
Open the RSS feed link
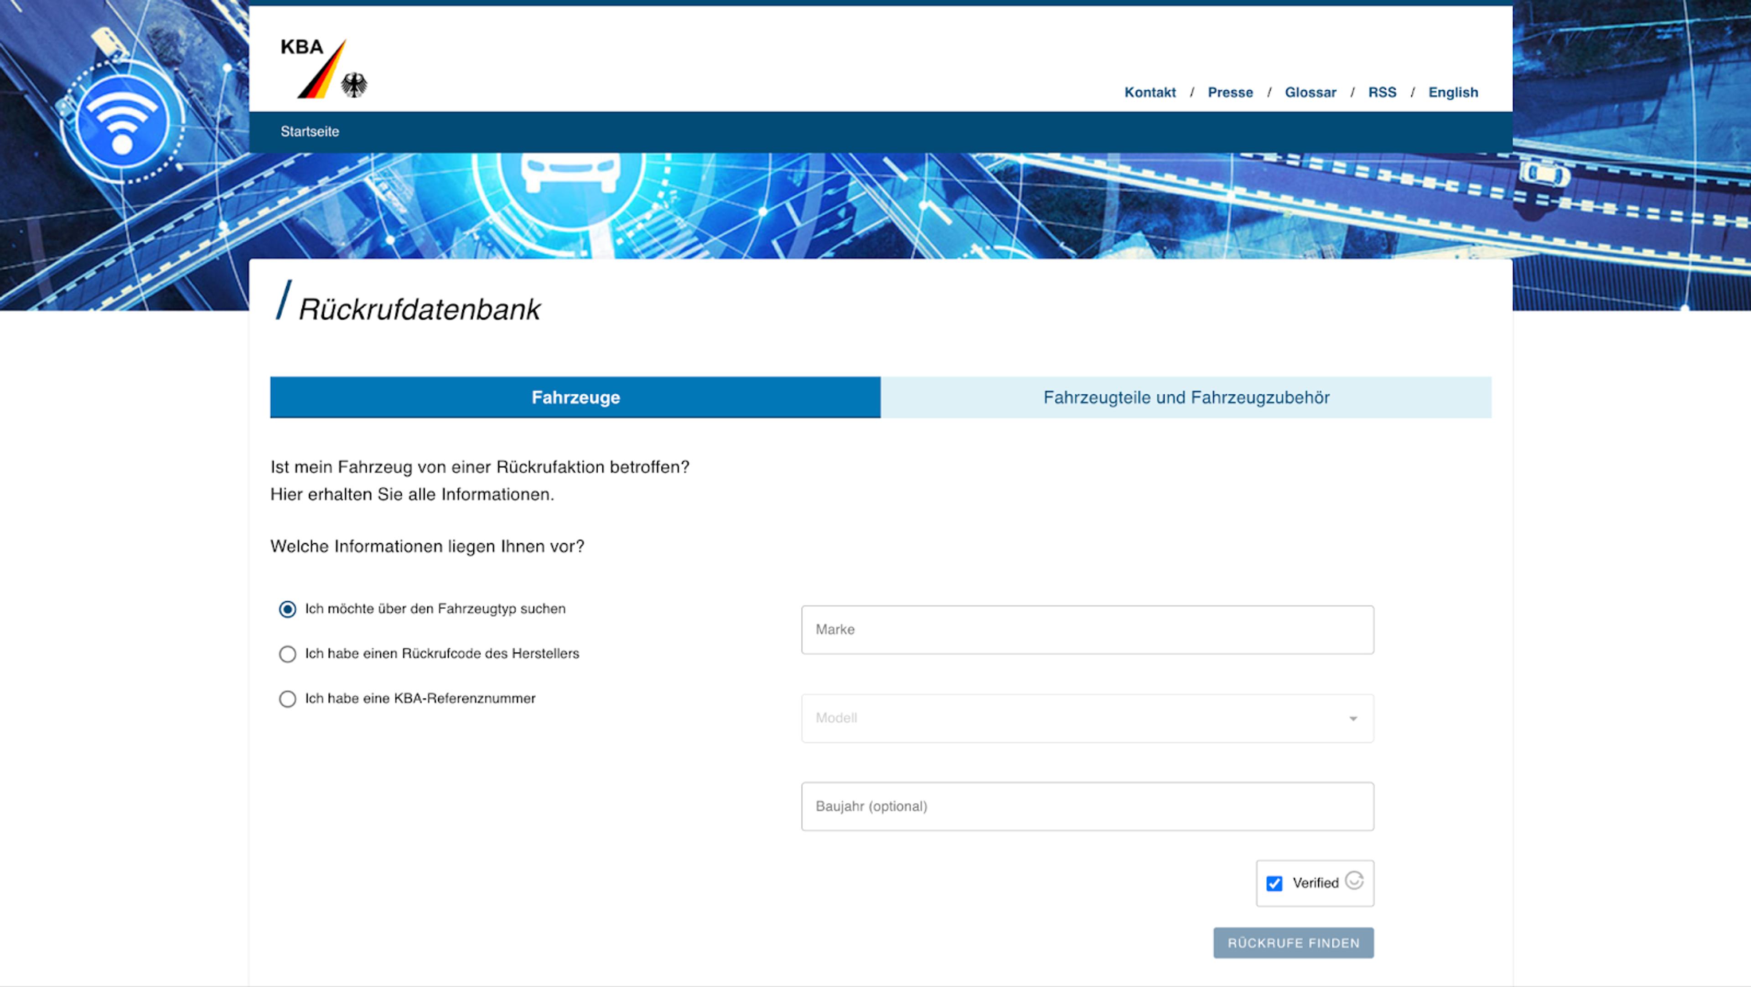tap(1382, 93)
